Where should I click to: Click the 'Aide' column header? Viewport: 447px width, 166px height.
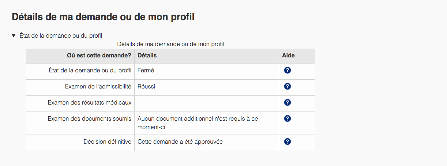tap(288, 56)
